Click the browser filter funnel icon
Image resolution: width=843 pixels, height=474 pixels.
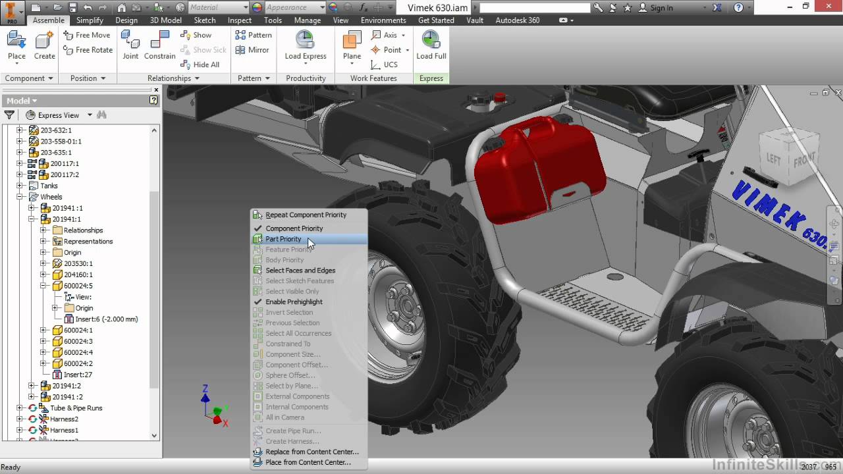(x=9, y=115)
